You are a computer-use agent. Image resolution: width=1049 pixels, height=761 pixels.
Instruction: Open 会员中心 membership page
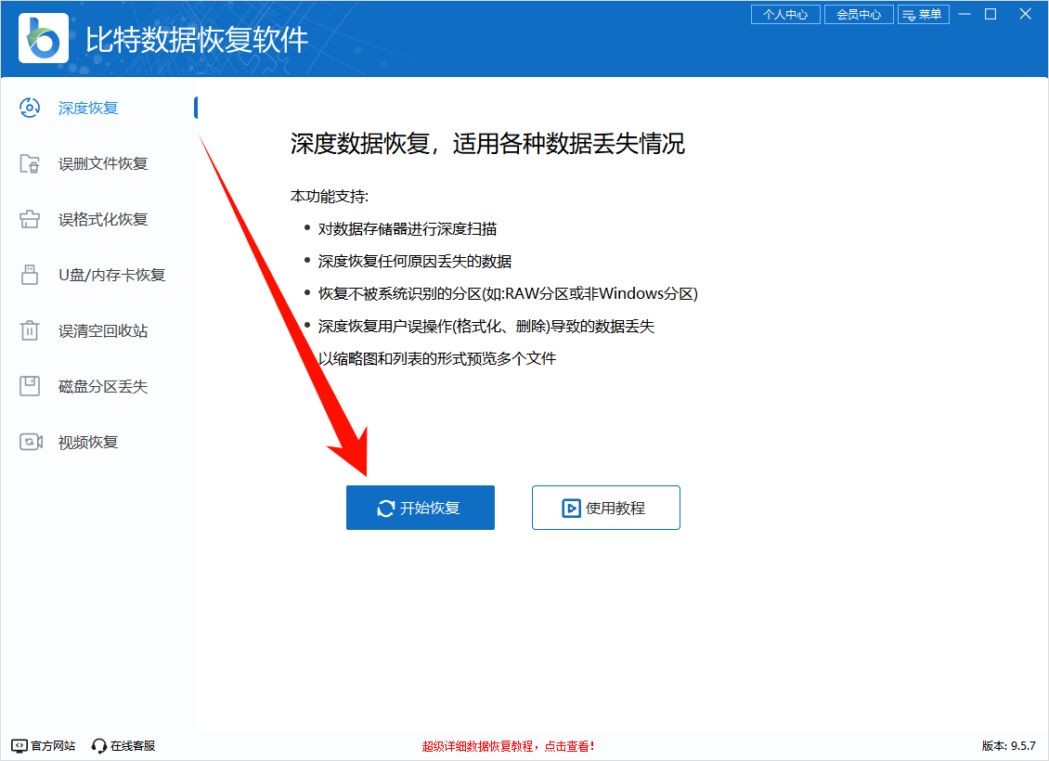pyautogui.click(x=859, y=14)
